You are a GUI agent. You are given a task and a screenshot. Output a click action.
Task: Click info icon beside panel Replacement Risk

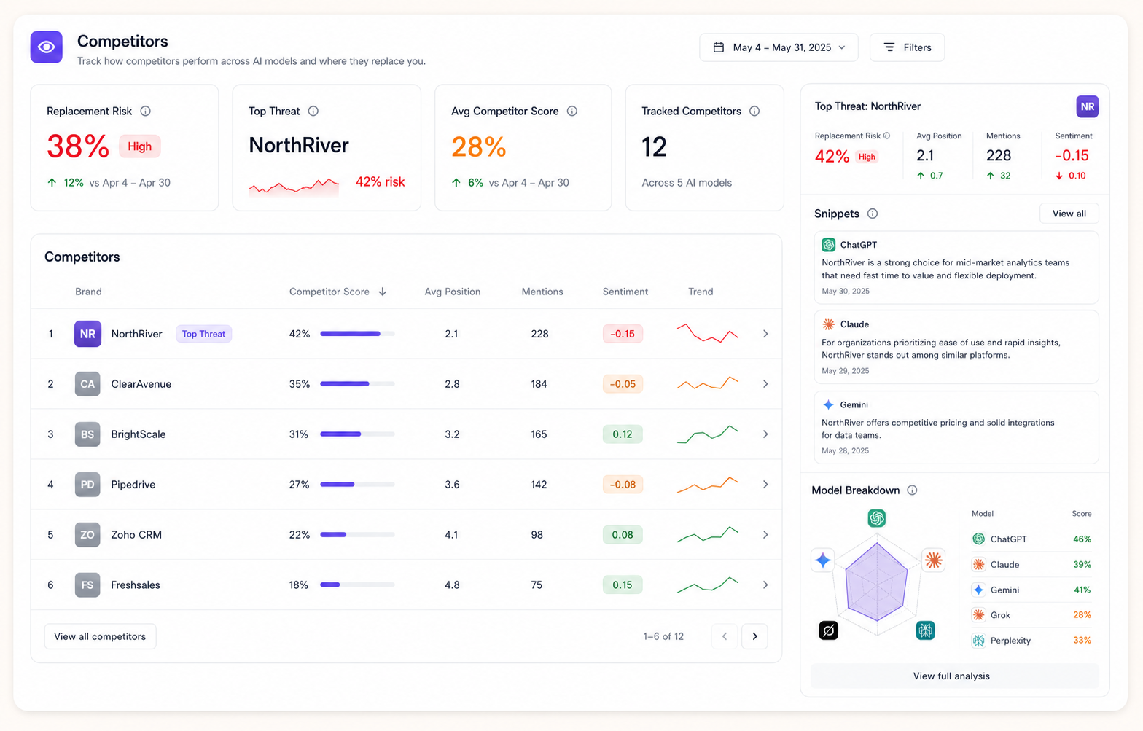pos(887,136)
